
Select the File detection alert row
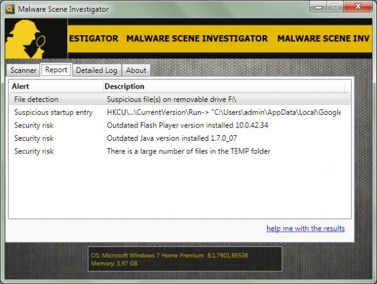[x=180, y=99]
